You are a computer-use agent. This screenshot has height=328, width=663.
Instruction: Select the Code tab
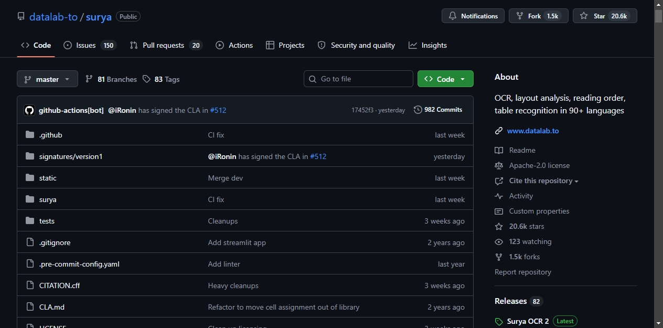click(x=36, y=45)
